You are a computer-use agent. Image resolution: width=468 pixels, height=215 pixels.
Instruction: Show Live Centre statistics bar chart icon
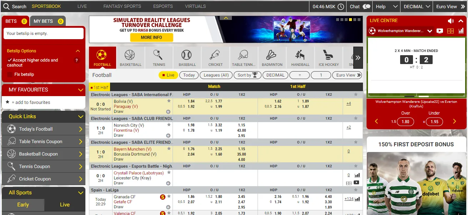click(461, 31)
